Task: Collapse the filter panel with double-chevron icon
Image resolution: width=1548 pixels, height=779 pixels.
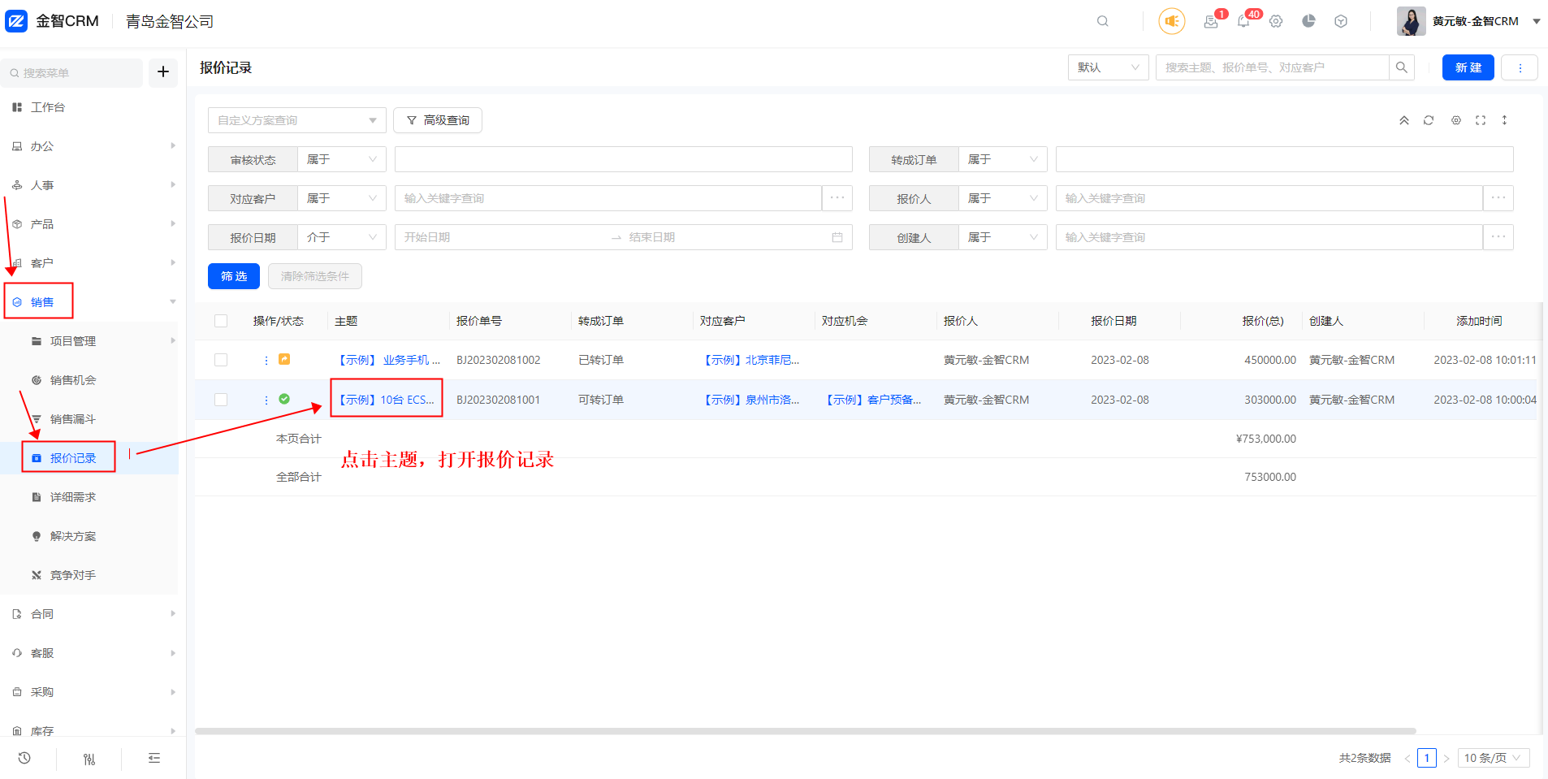Action: [x=1404, y=120]
